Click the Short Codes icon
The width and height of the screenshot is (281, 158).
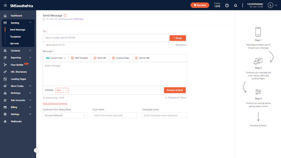[x=5, y=86]
